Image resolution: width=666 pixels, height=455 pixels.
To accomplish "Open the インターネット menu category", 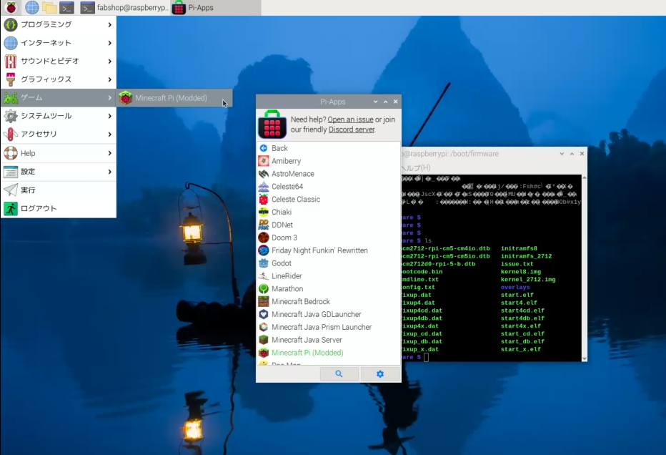I will [x=58, y=43].
